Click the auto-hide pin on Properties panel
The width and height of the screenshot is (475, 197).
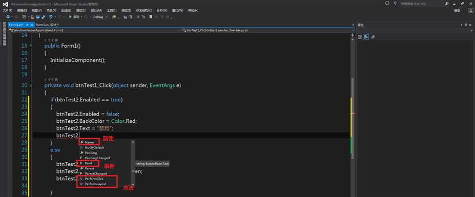pos(466,25)
